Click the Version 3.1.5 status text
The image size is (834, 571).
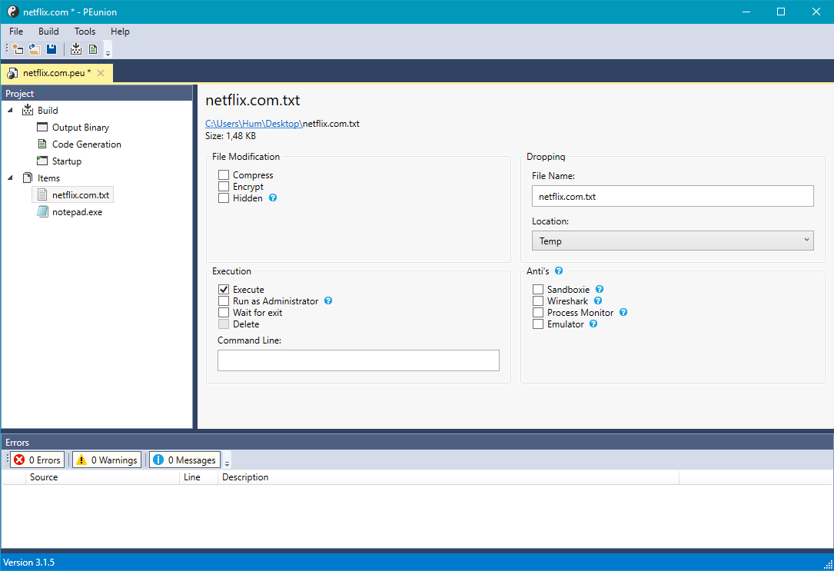tap(29, 562)
